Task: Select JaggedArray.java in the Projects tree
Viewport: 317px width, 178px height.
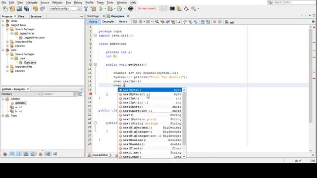Action: click(34, 38)
